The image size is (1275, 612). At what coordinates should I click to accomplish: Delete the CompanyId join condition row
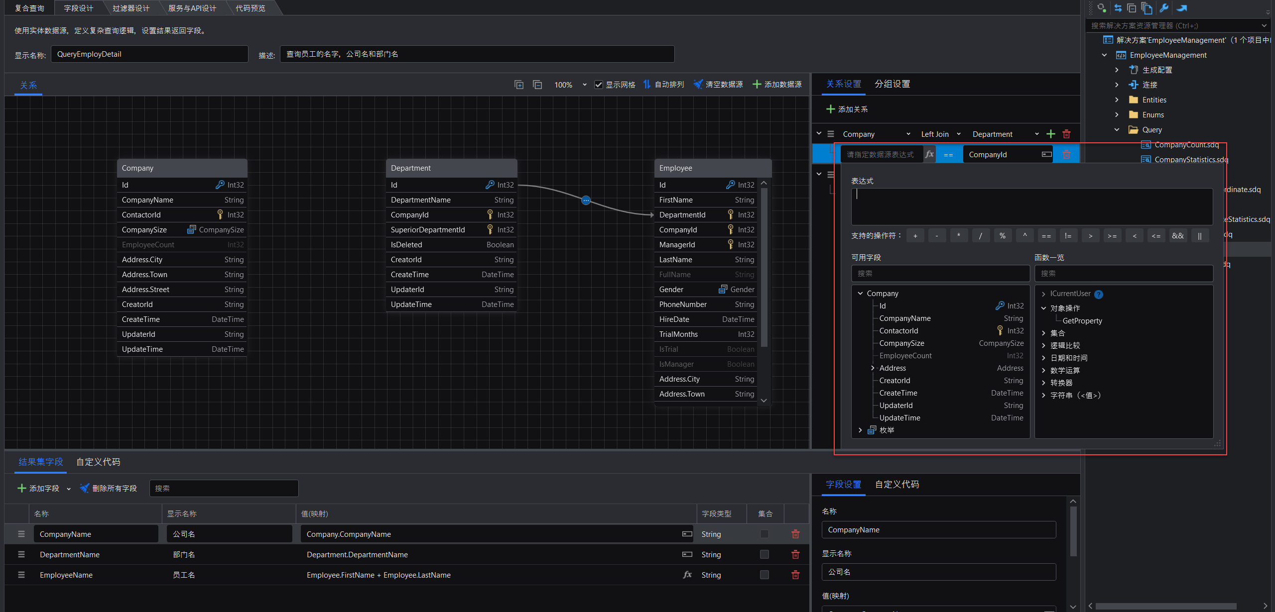click(1066, 154)
